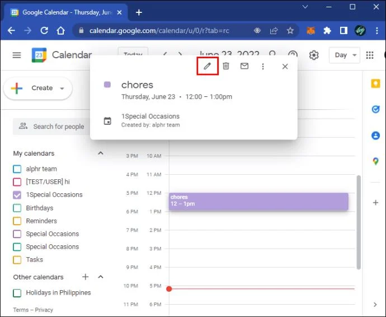
Task: Collapse the Other calendars section
Action: click(x=101, y=277)
